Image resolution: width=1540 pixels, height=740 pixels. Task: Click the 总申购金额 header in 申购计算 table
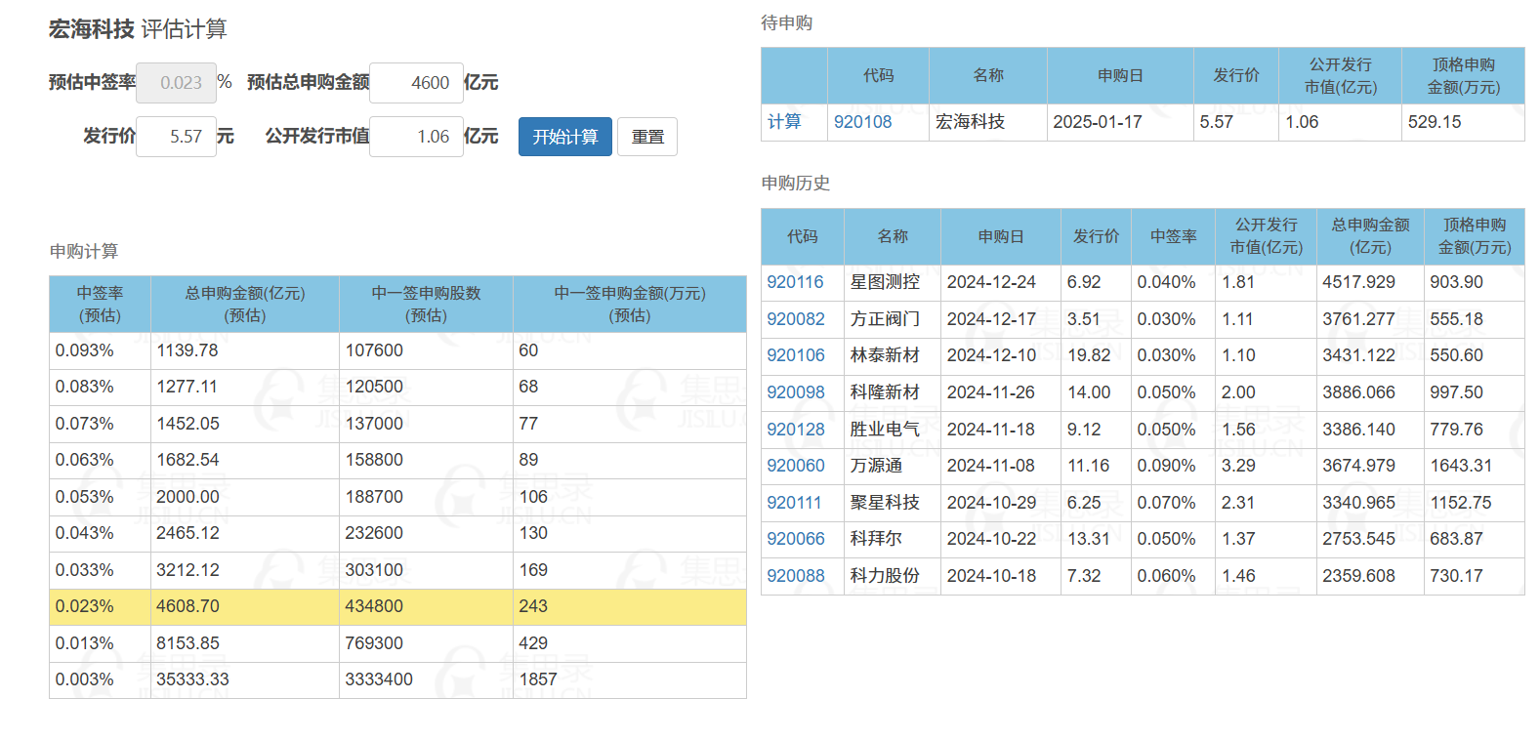click(x=244, y=304)
